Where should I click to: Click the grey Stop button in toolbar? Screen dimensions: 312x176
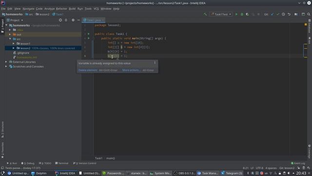click(x=258, y=14)
